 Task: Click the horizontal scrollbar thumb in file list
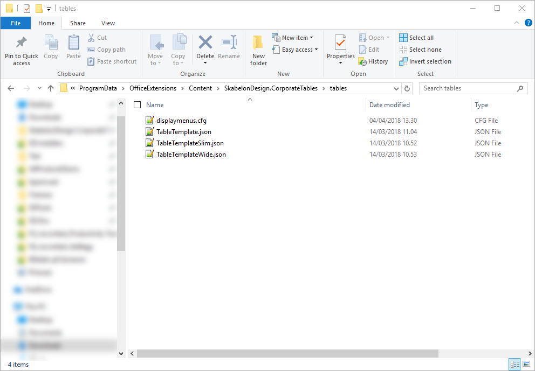[287, 354]
